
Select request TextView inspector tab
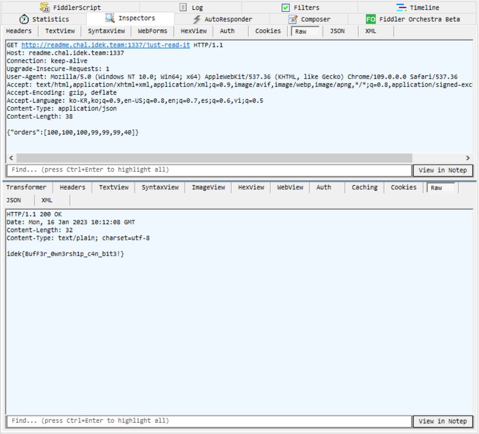[60, 31]
